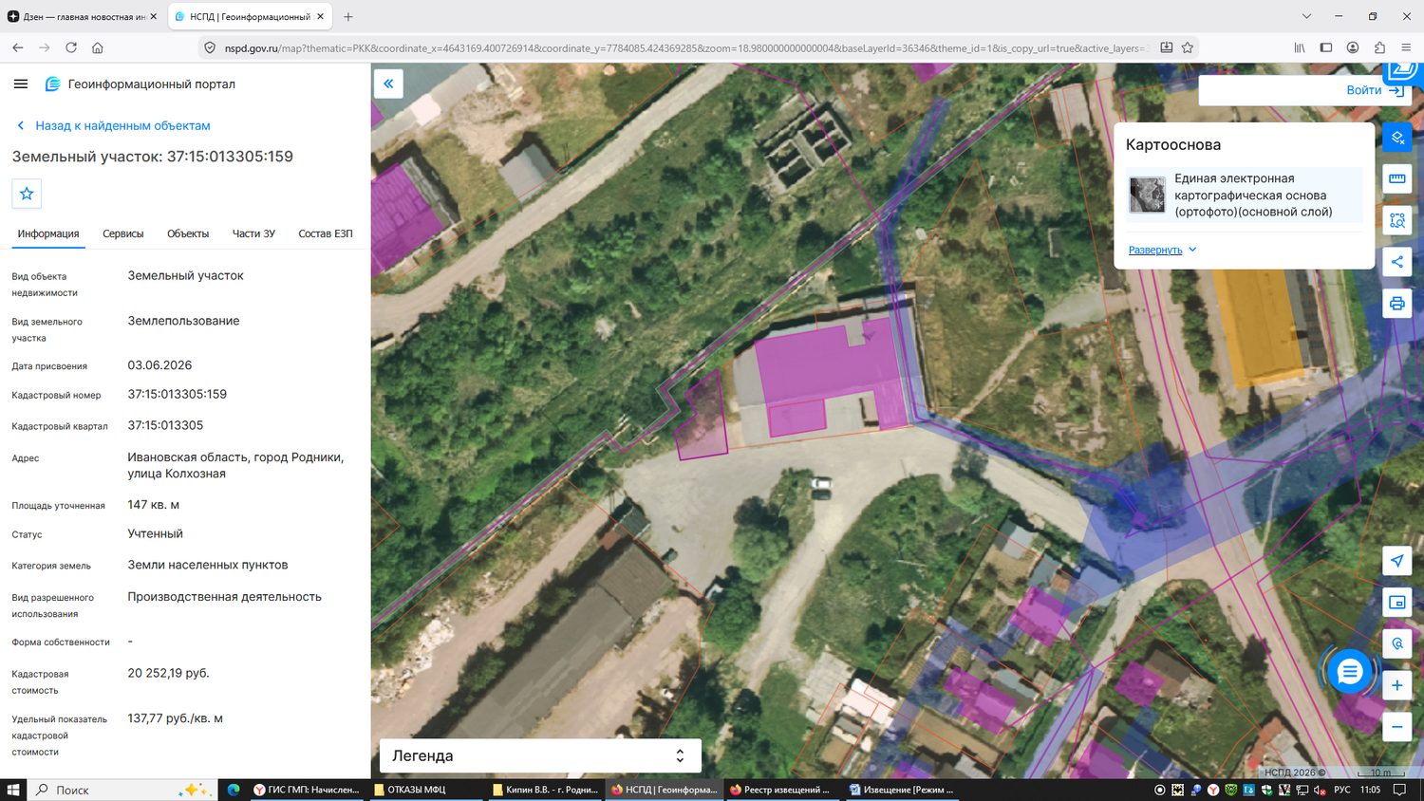Open the overview mini-map tool
The image size is (1424, 801).
pos(1397,603)
